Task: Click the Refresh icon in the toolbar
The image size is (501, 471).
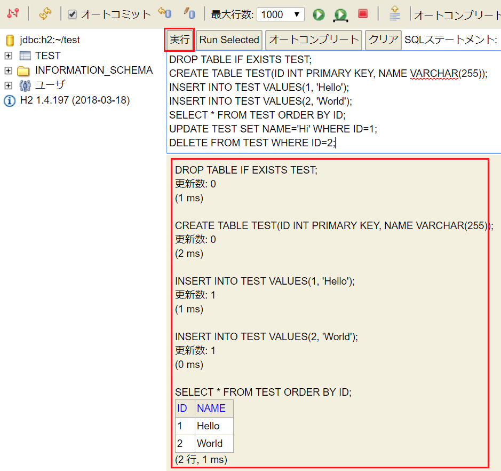Action: 45,14
